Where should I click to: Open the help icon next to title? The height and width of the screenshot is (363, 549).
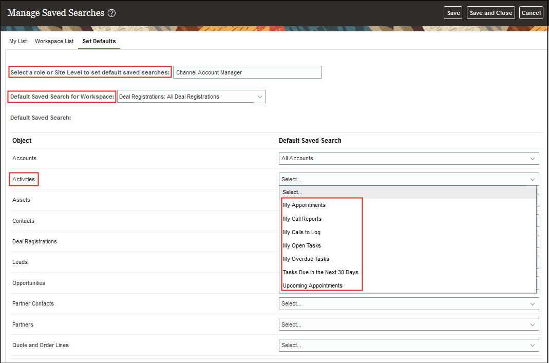pyautogui.click(x=111, y=13)
